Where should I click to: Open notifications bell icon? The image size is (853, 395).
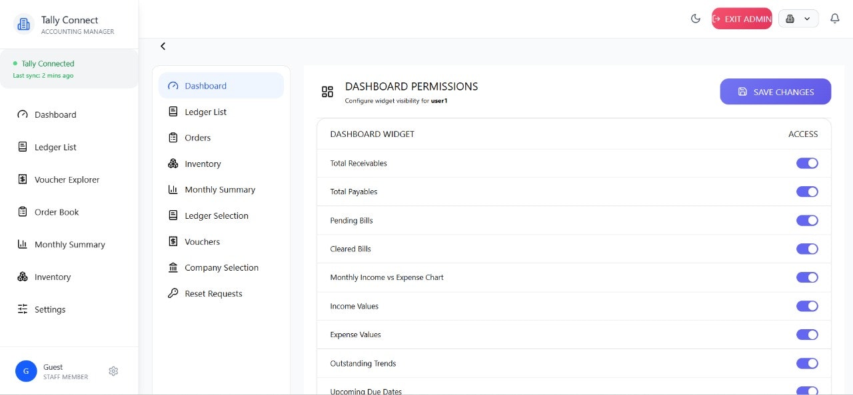[x=834, y=19]
